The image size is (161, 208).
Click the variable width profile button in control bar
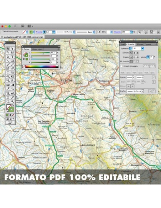(x=99, y=32)
